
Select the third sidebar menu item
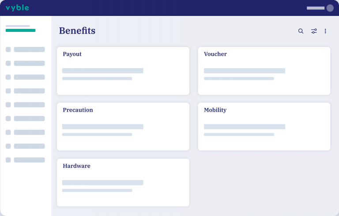click(x=25, y=77)
